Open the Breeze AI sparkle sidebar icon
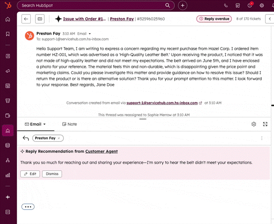Viewport: 274px width, 224px height. tap(8, 197)
